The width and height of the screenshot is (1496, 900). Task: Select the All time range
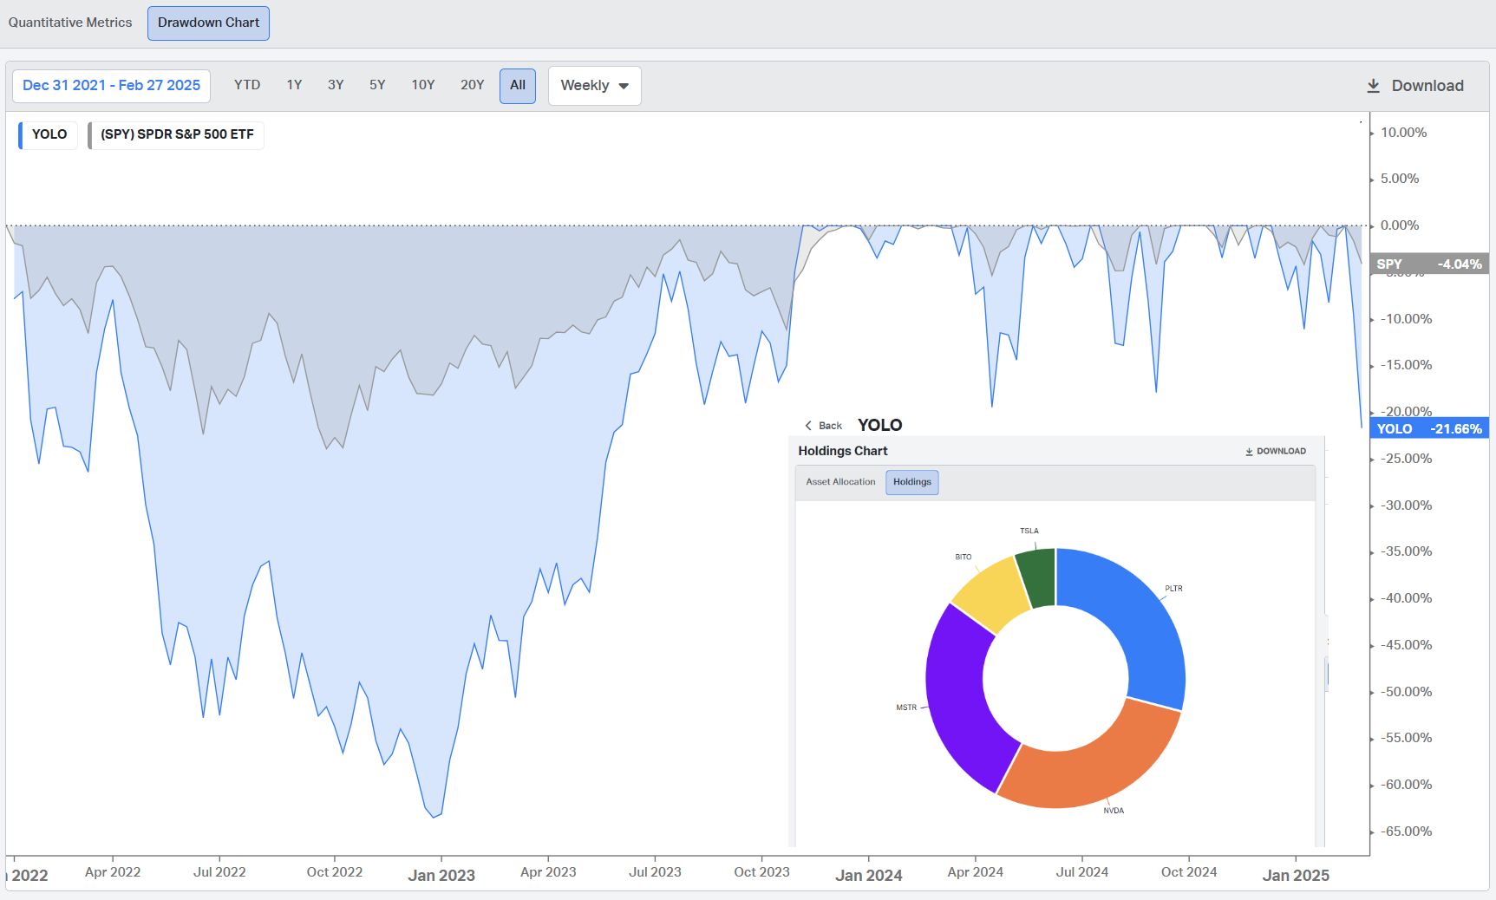click(x=518, y=86)
